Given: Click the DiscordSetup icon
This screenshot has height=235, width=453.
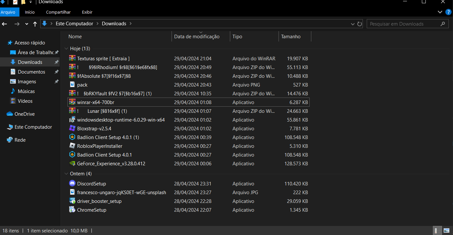Looking at the screenshot, I should coord(72,184).
